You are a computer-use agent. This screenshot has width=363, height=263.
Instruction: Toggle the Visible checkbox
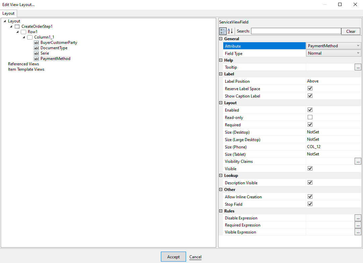pyautogui.click(x=310, y=169)
